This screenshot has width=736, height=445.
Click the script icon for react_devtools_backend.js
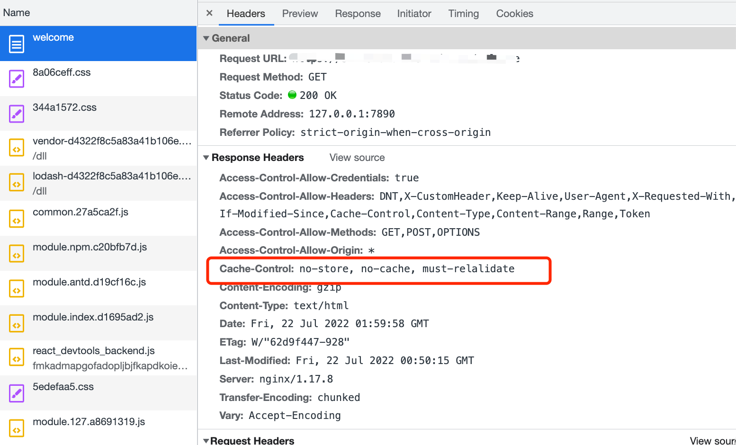[x=17, y=358]
